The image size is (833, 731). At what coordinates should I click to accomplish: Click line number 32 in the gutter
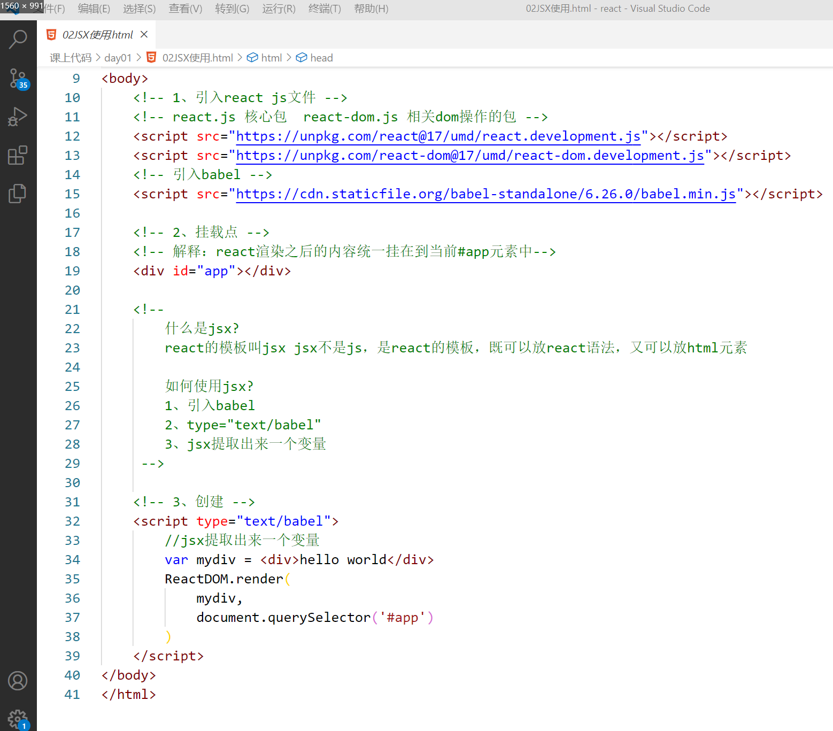(x=72, y=521)
